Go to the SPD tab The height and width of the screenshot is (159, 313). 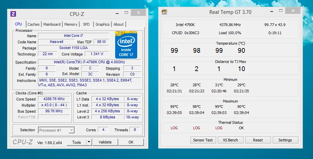click(86, 24)
